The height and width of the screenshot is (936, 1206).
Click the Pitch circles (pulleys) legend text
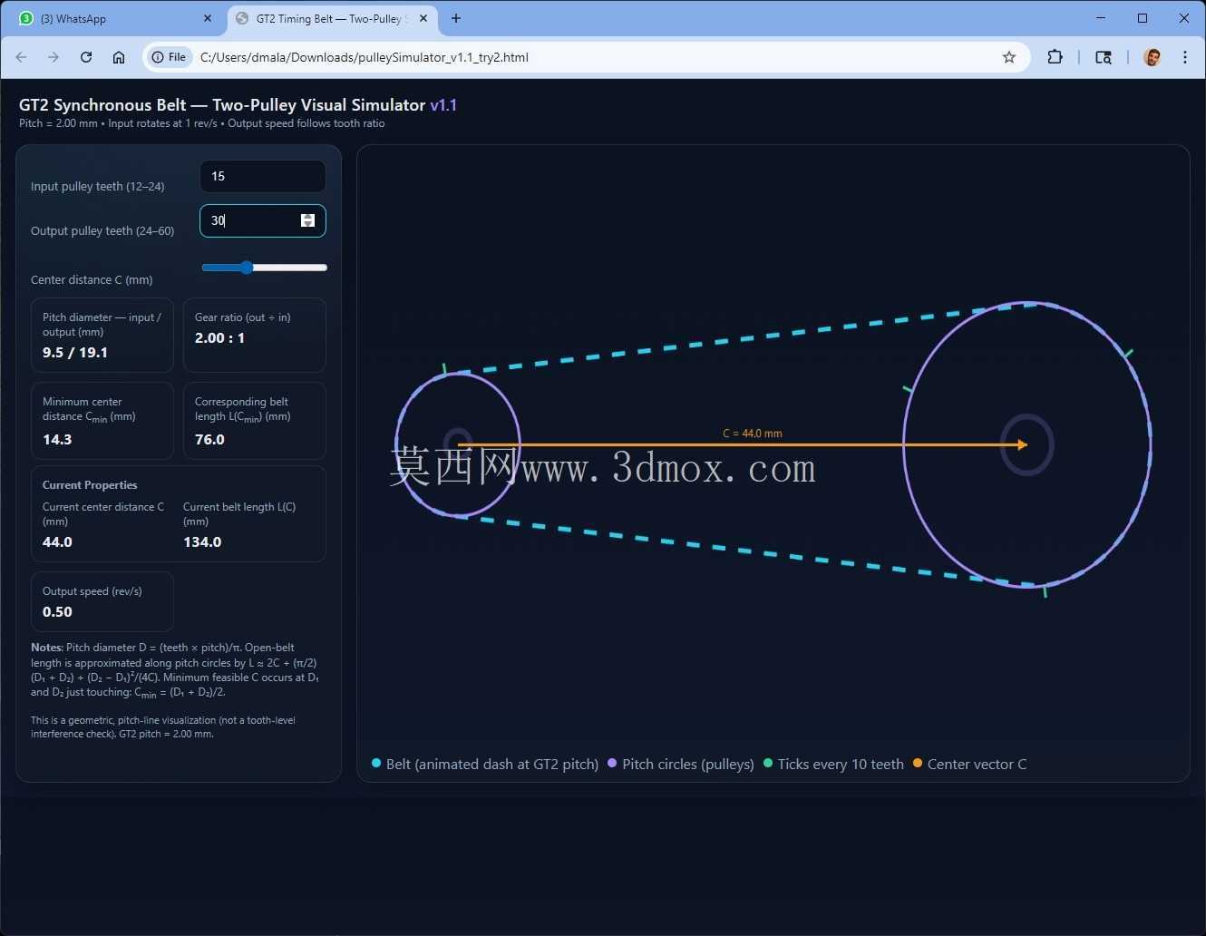click(688, 764)
